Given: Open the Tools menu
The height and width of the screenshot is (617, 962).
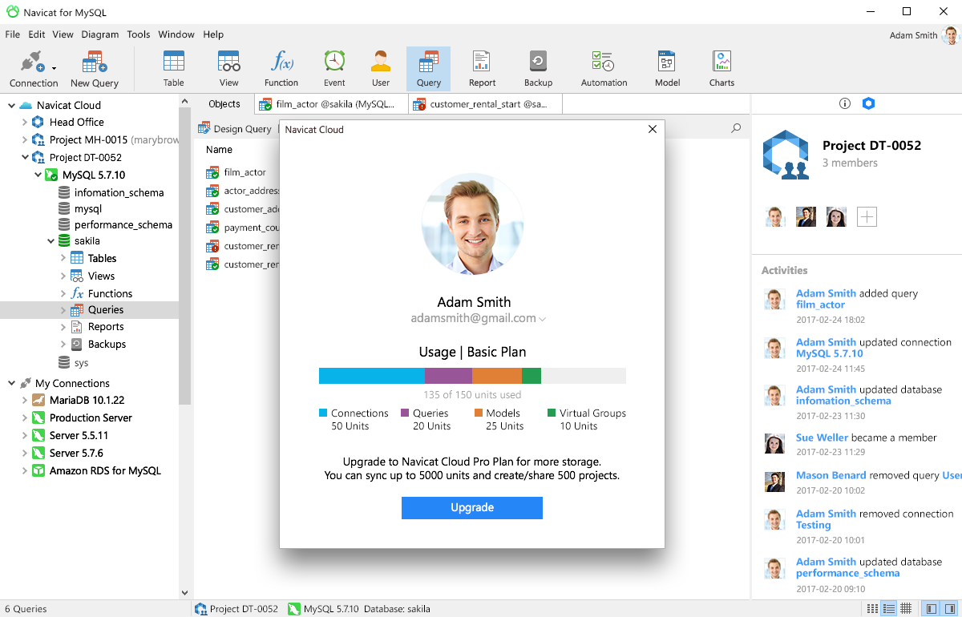Looking at the screenshot, I should [x=139, y=34].
